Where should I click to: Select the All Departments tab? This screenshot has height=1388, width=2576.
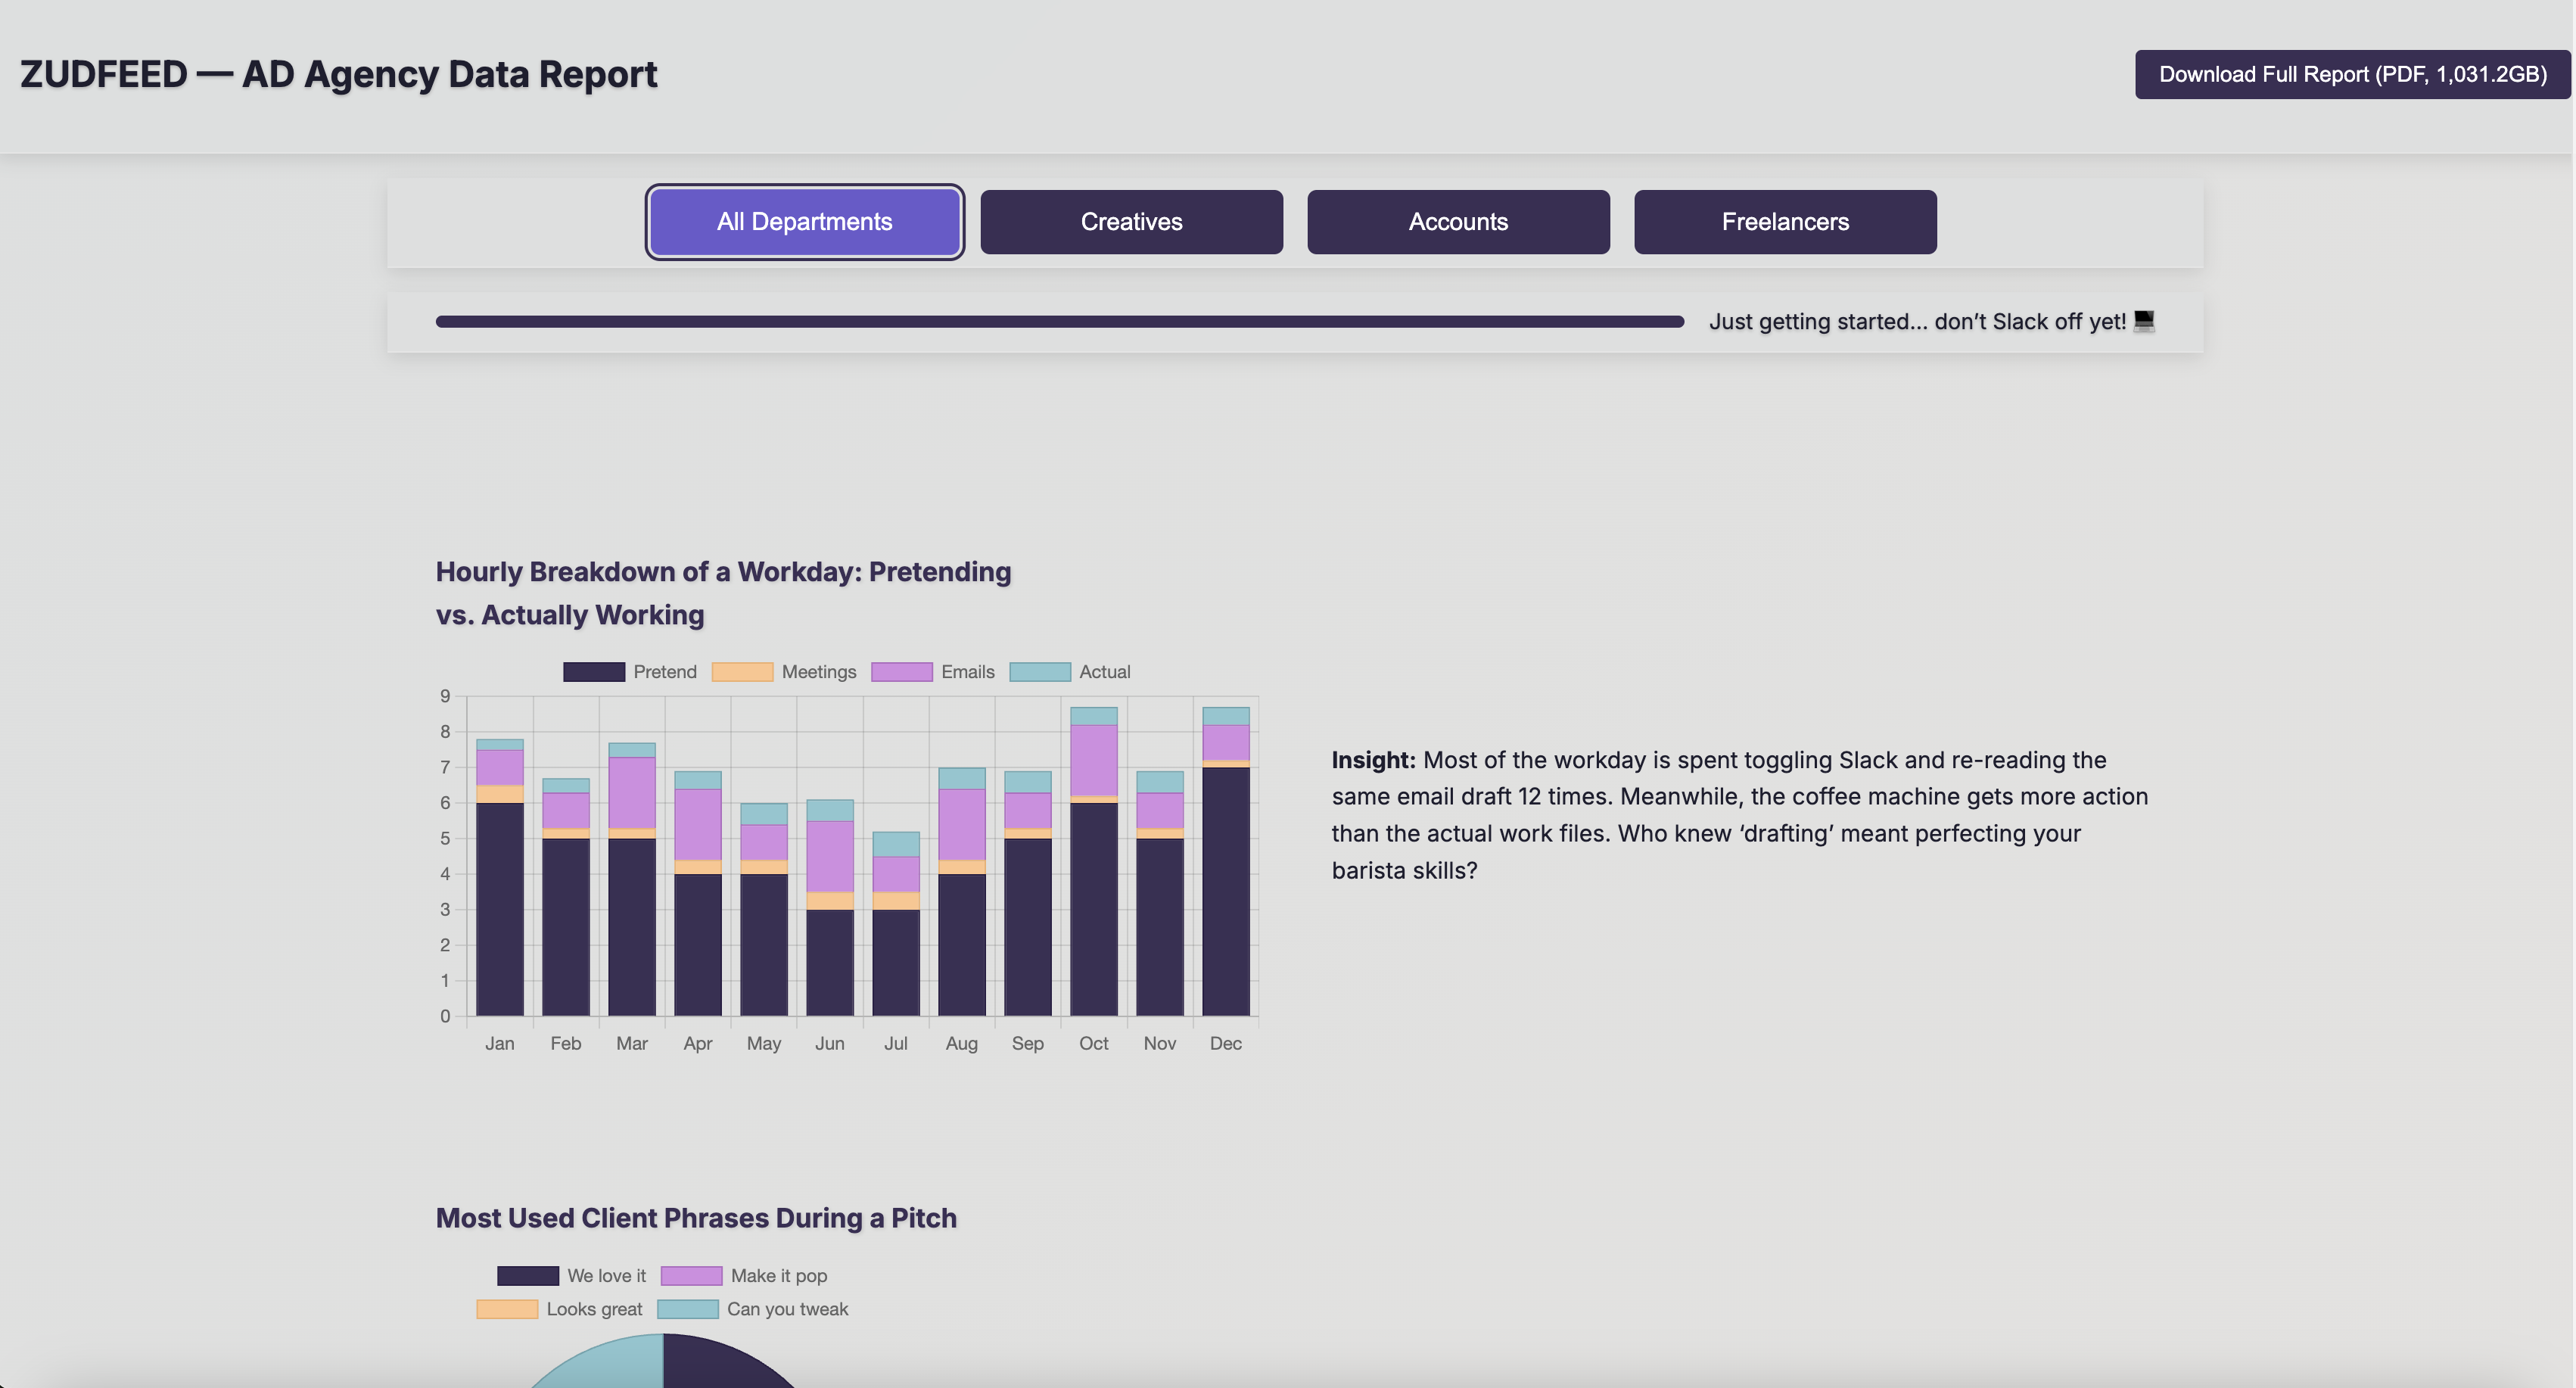[804, 222]
